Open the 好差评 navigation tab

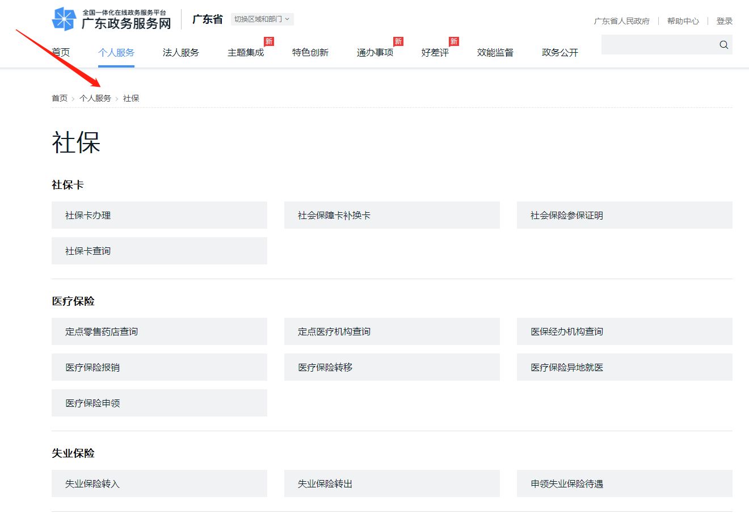point(435,53)
